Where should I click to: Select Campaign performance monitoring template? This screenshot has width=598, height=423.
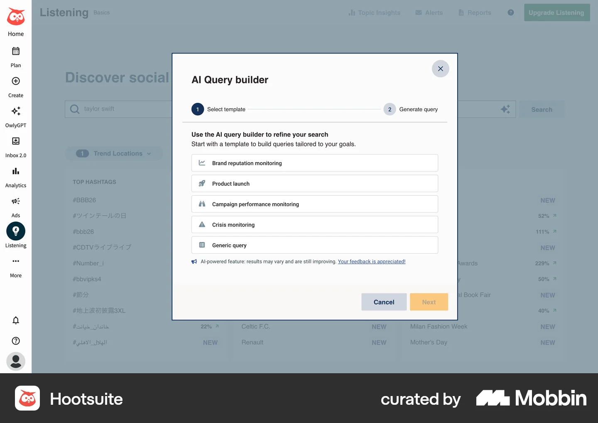(x=315, y=204)
